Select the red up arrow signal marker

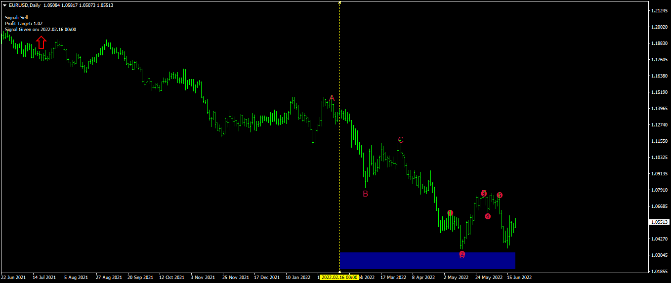point(42,42)
